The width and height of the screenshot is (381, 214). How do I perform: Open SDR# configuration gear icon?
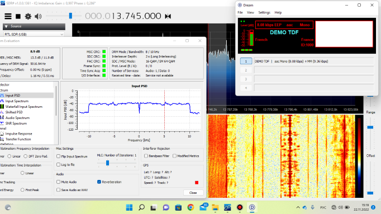28,16
